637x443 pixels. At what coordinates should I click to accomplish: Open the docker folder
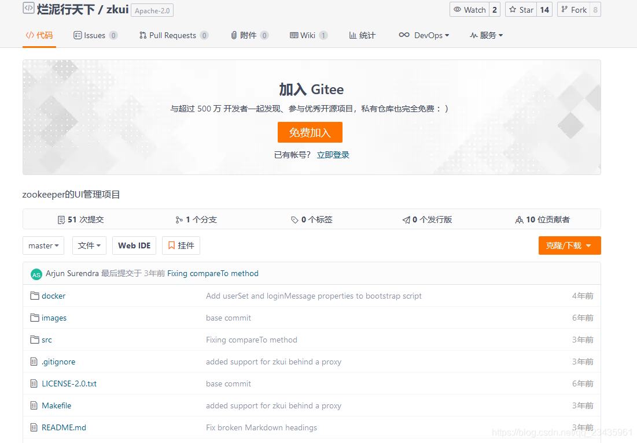pyautogui.click(x=54, y=296)
